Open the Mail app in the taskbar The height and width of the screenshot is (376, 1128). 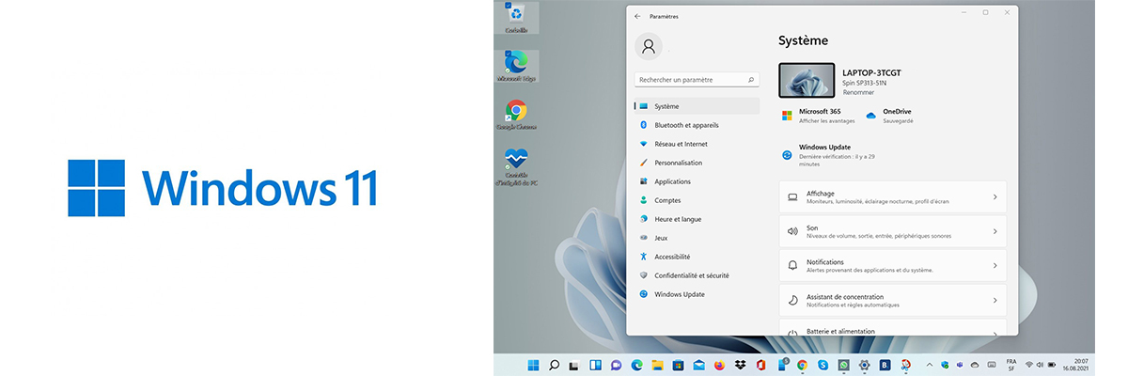(x=699, y=365)
